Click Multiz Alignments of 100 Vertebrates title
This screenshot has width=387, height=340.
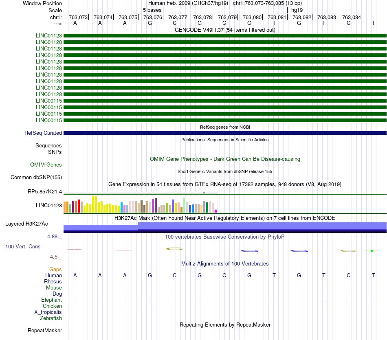pyautogui.click(x=225, y=263)
